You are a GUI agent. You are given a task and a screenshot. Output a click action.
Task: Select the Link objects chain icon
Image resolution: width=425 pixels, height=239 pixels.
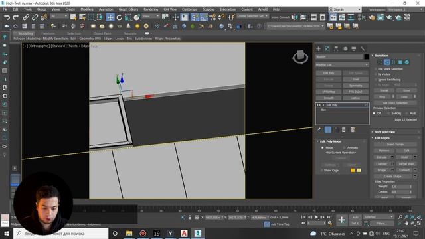coord(26,17)
